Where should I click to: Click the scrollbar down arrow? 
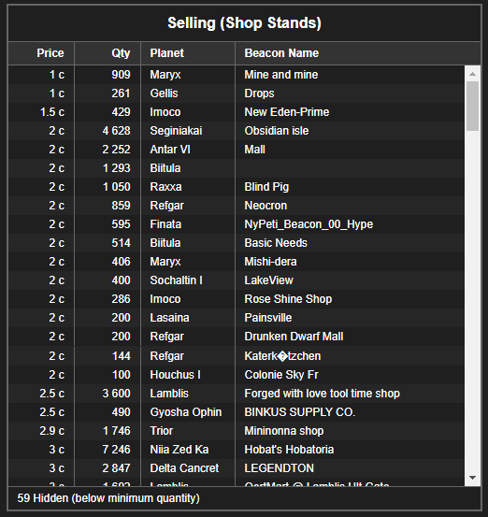pos(472,478)
